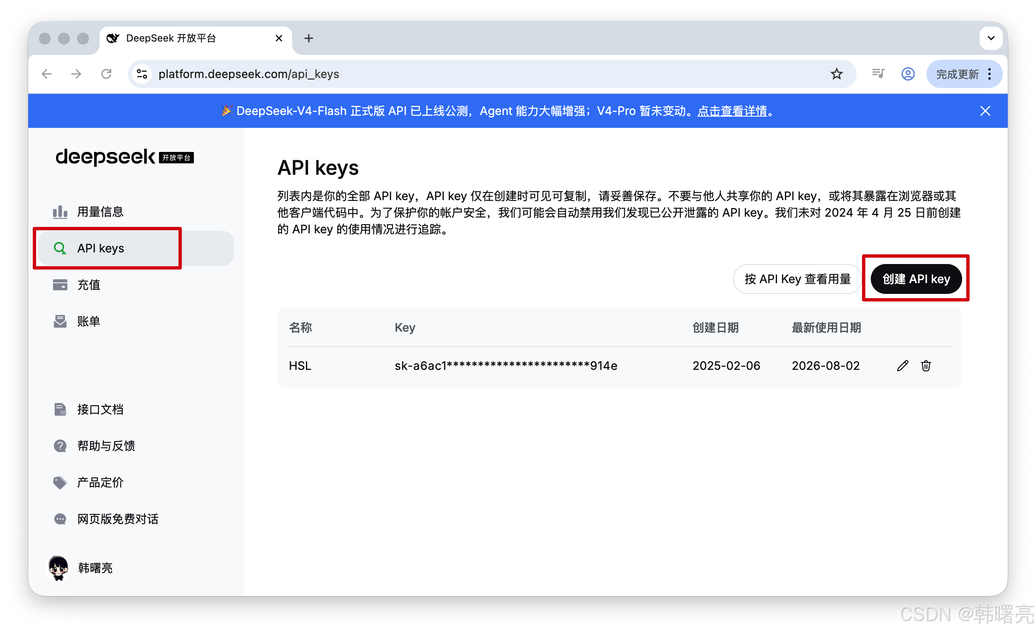Image resolution: width=1036 pixels, height=631 pixels.
Task: Click the HSL name cell
Action: coord(300,366)
